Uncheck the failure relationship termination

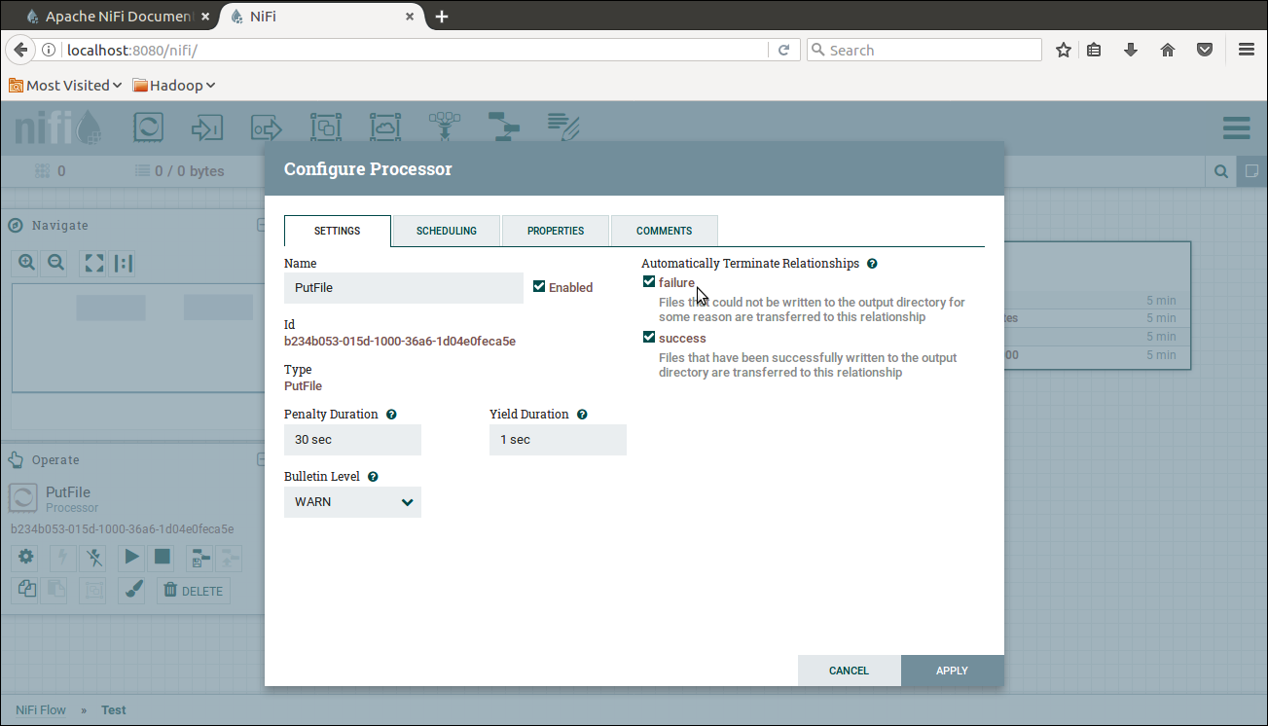click(648, 281)
